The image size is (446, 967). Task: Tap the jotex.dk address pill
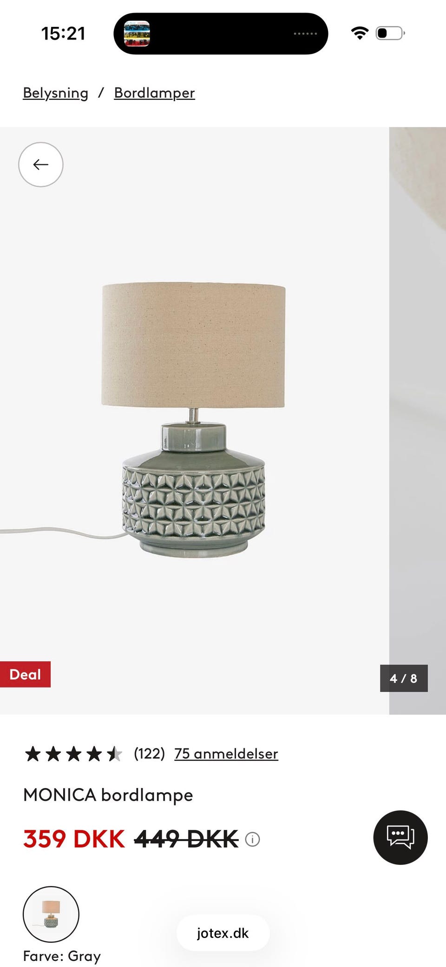click(223, 933)
